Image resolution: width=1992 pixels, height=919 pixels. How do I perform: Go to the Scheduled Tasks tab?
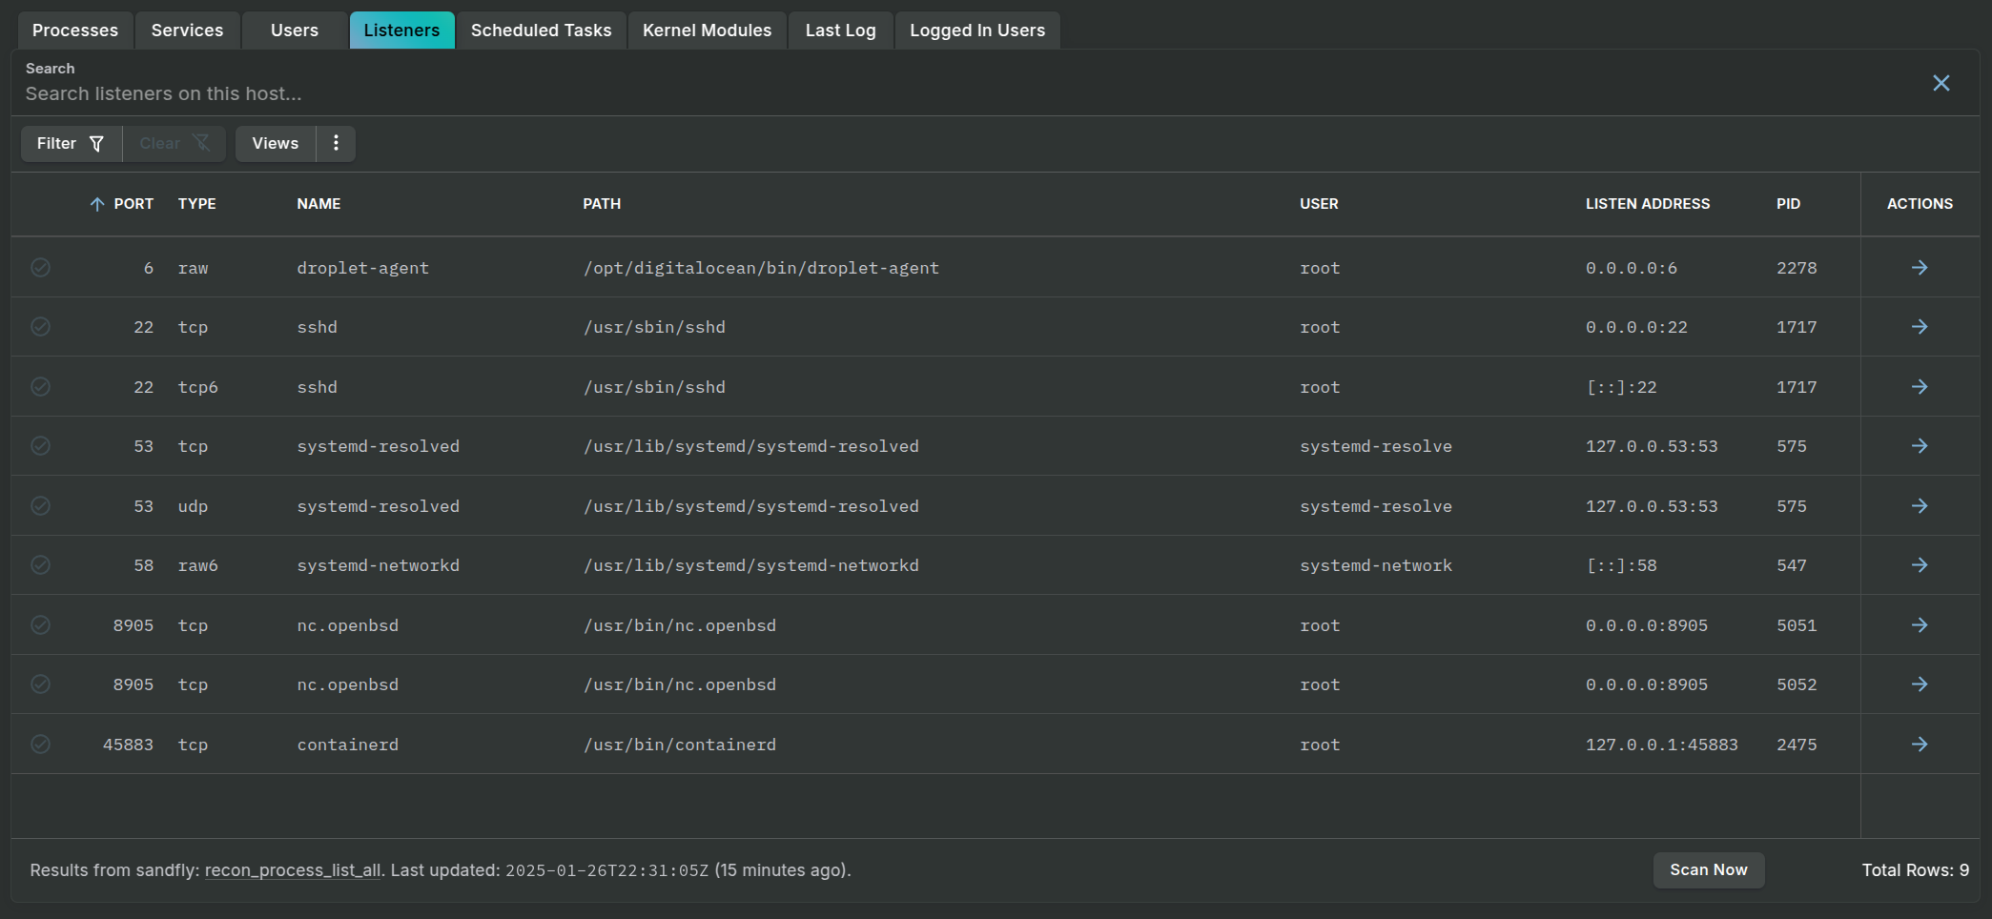coord(541,31)
